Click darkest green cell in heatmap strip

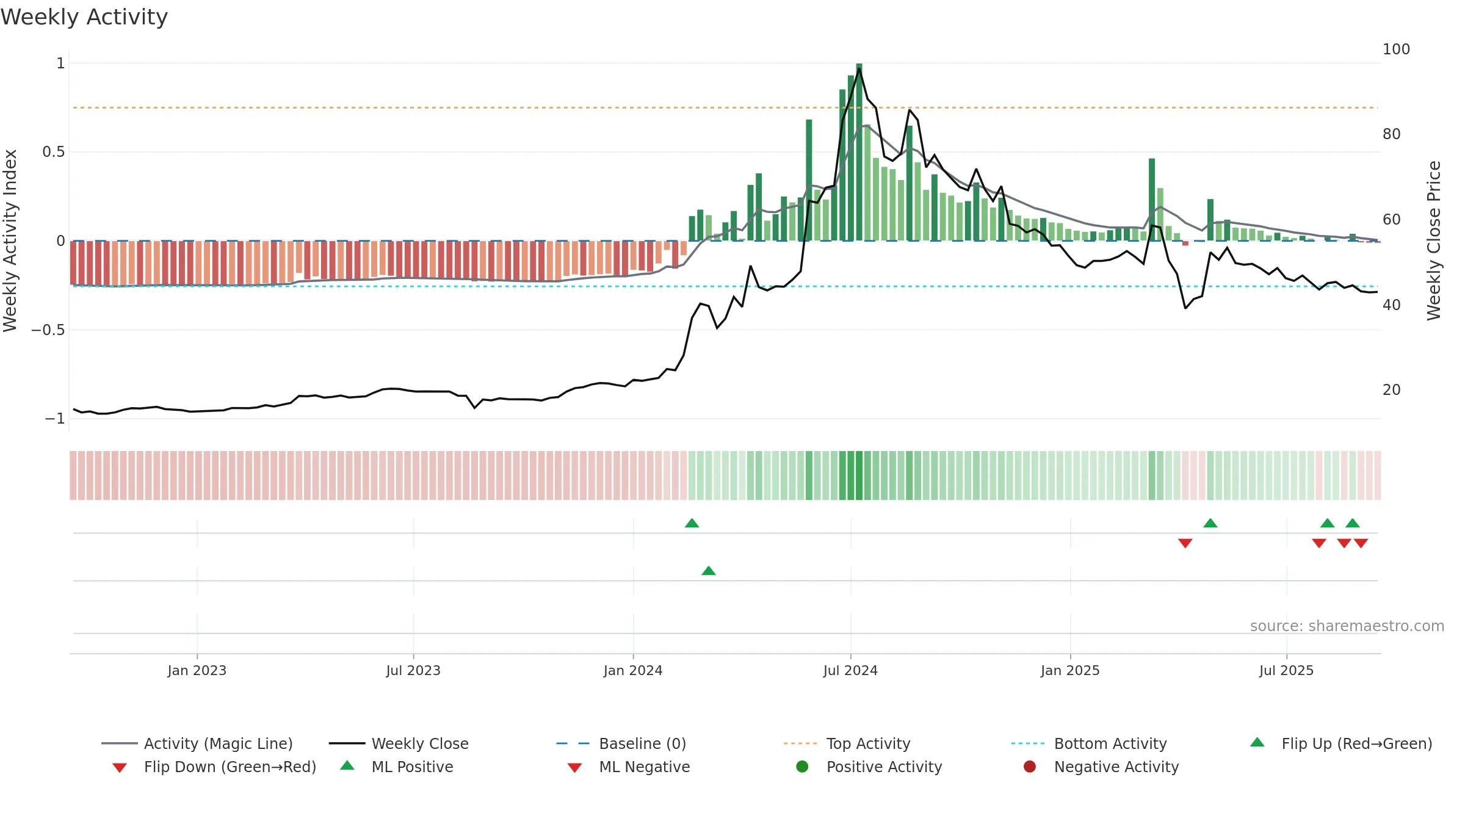click(859, 475)
